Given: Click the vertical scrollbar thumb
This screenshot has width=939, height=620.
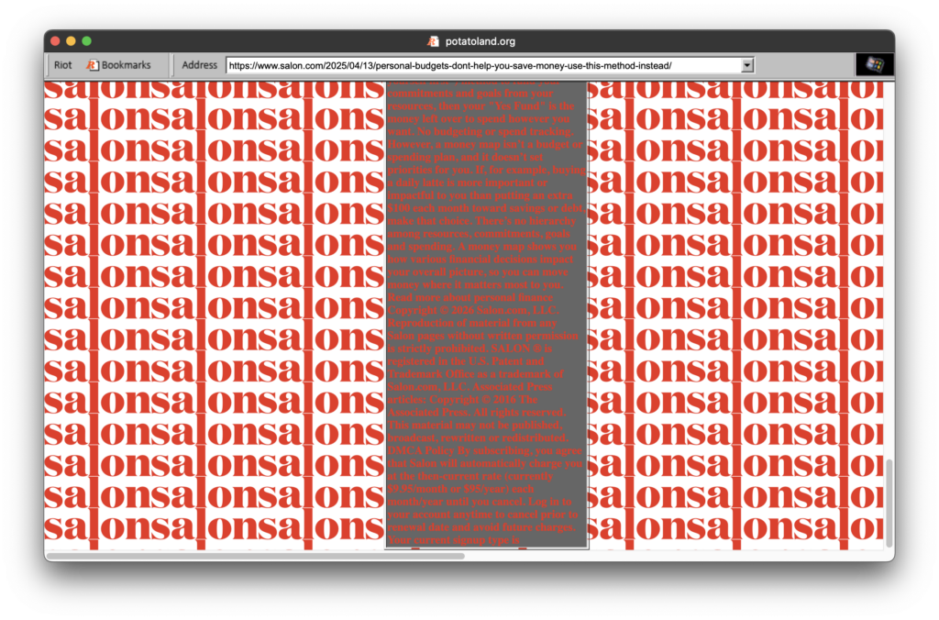Looking at the screenshot, I should 888,503.
